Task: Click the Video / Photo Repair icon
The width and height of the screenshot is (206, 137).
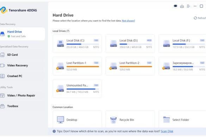Action: (2, 96)
